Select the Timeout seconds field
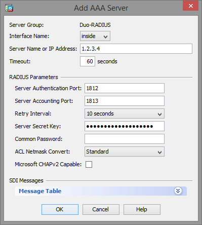The width and height of the screenshot is (202, 225). pyautogui.click(x=88, y=61)
